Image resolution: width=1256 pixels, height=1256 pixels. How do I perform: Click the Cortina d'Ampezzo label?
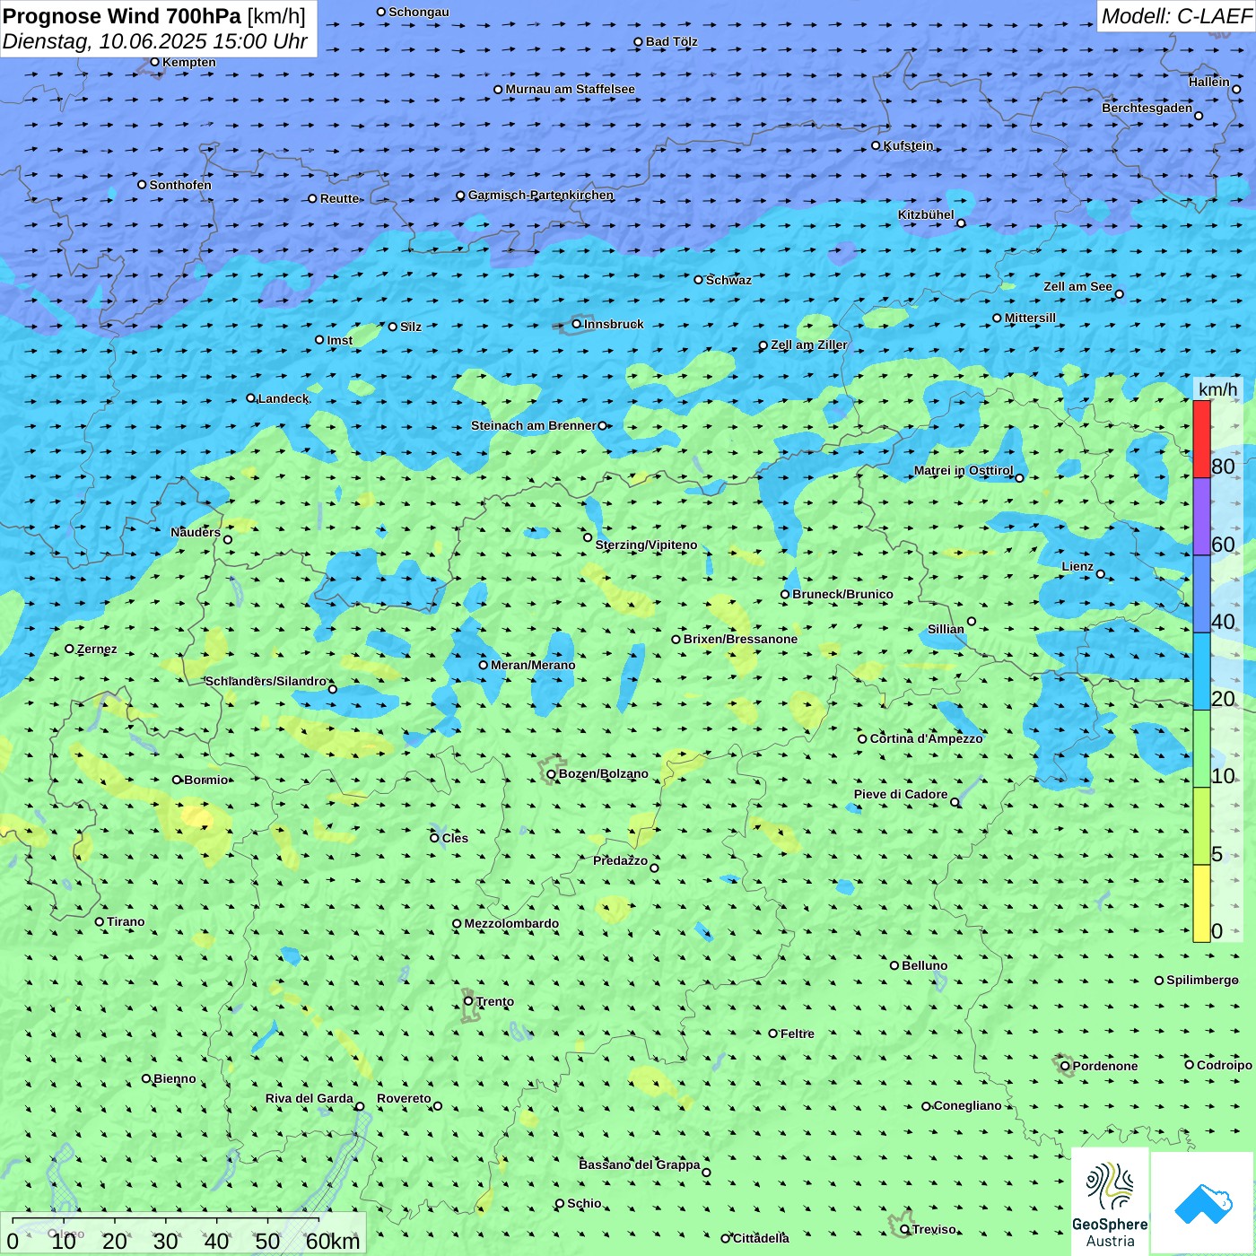click(x=927, y=738)
